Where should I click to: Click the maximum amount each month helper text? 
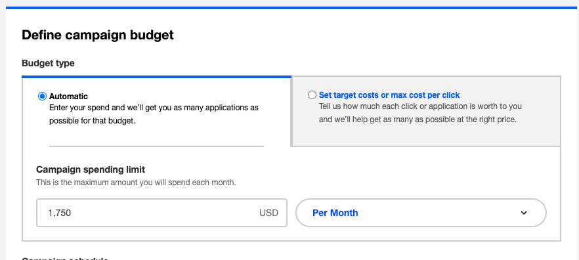(136, 183)
